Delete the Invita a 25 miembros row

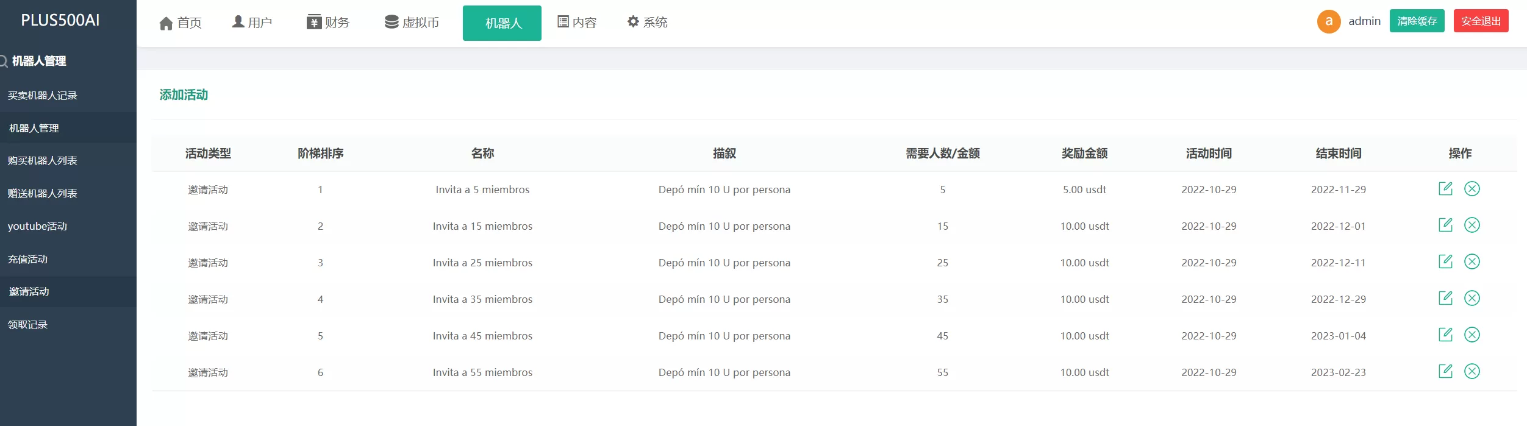click(1472, 262)
